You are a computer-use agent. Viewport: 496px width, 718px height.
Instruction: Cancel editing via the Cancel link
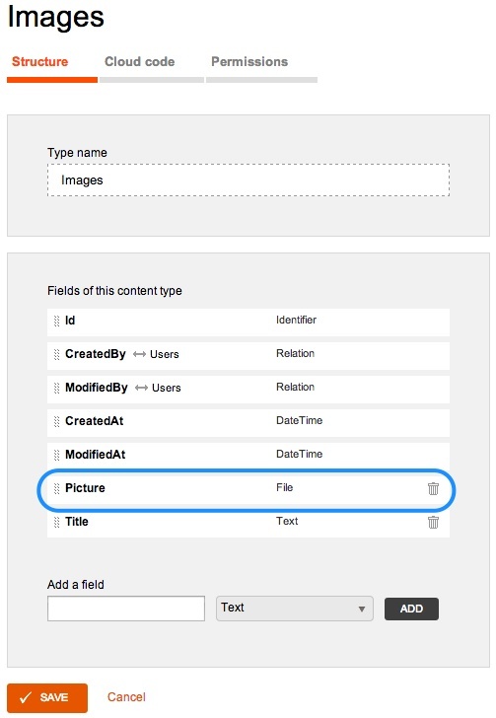click(126, 697)
